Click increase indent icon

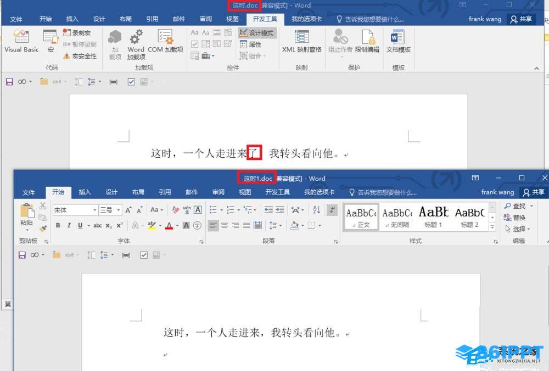(279, 209)
